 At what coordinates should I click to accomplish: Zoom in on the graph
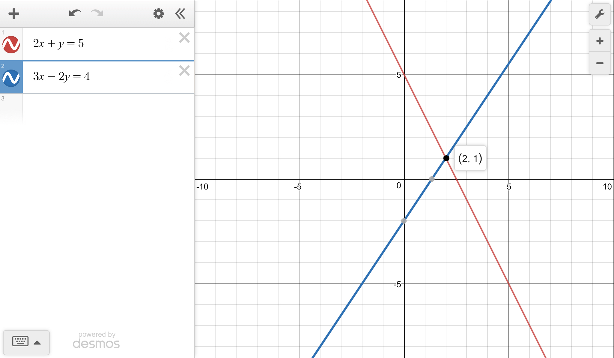coord(600,41)
